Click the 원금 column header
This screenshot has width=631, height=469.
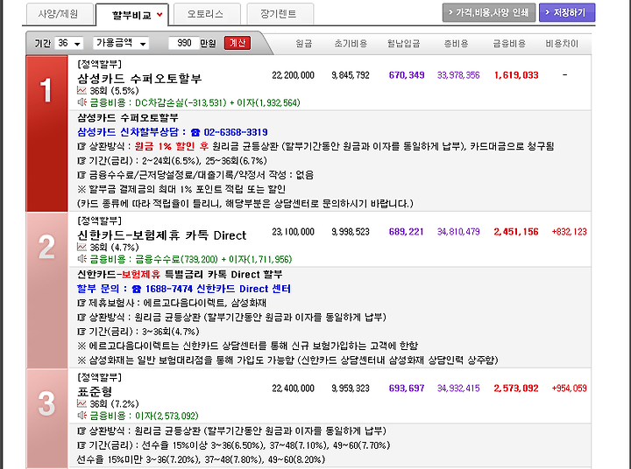(304, 44)
